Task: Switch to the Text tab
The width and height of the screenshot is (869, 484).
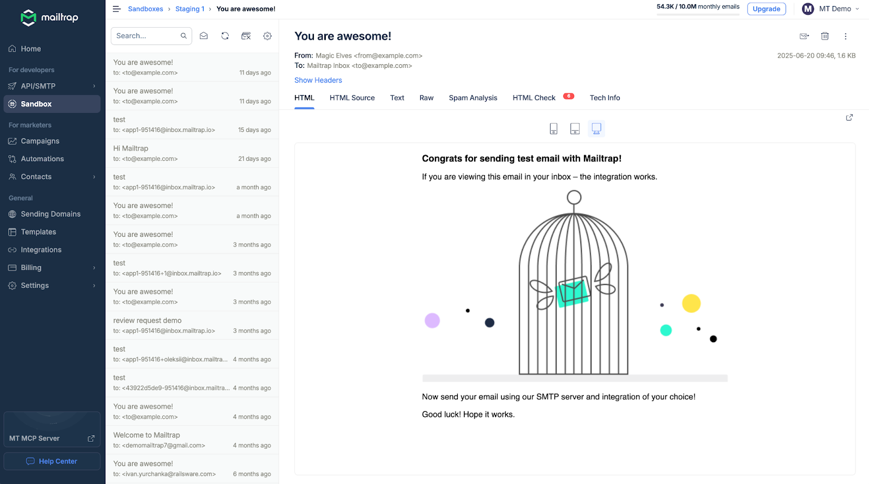Action: pos(397,98)
